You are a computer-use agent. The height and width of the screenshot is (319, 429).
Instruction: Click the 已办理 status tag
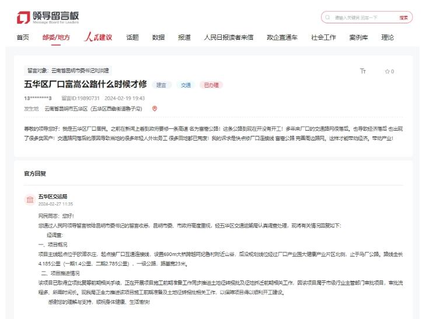[211, 85]
